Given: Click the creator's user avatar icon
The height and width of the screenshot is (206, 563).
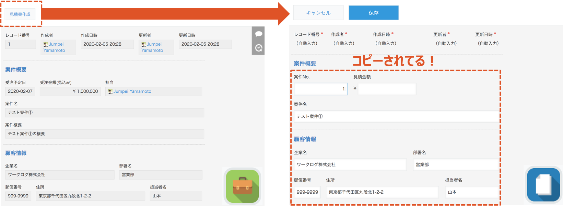Looking at the screenshot, I should [x=46, y=44].
